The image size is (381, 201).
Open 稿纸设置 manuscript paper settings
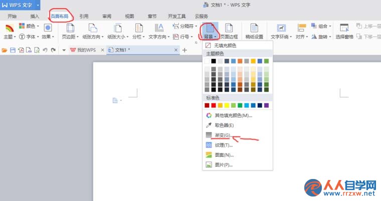pyautogui.click(x=254, y=31)
